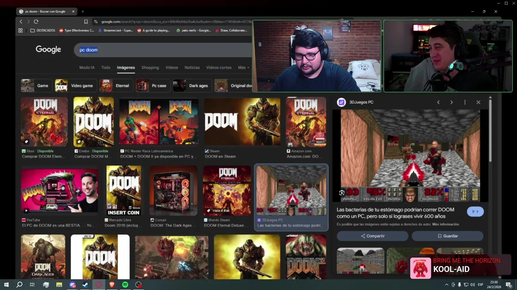Open Corsair 'DOOM: The Dark Ages' image
The image size is (517, 290).
(x=173, y=191)
